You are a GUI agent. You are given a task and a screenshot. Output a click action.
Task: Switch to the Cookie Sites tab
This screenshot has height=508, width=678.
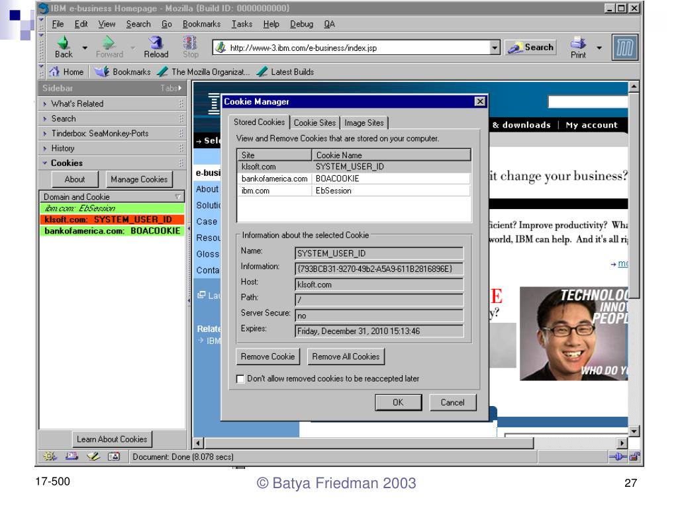point(315,122)
